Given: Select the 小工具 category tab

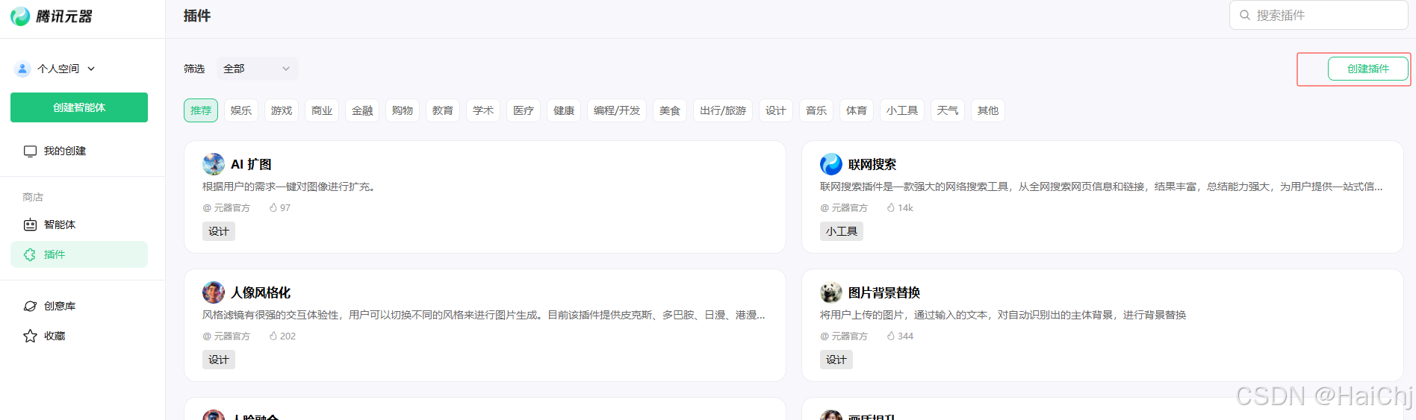Looking at the screenshot, I should coord(902,110).
